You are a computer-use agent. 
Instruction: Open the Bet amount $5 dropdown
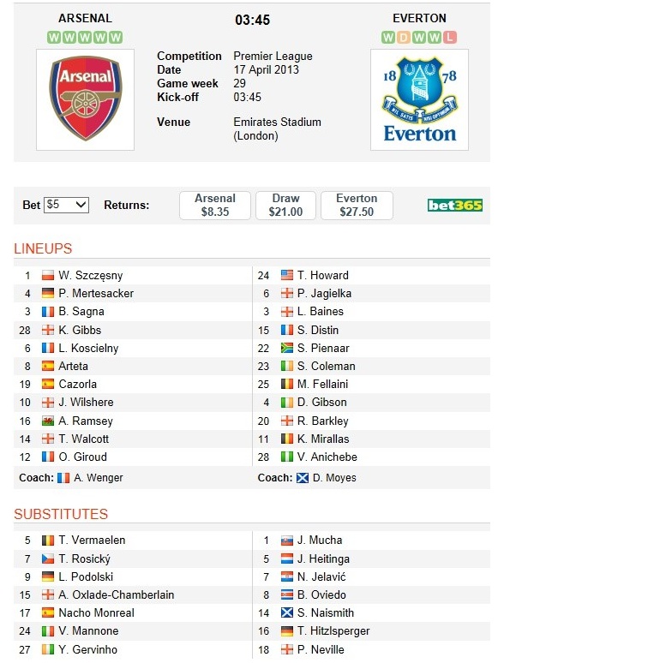coord(66,205)
